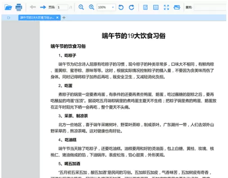Enter fullscreen mode
The width and height of the screenshot is (228, 178).
coord(166,7)
